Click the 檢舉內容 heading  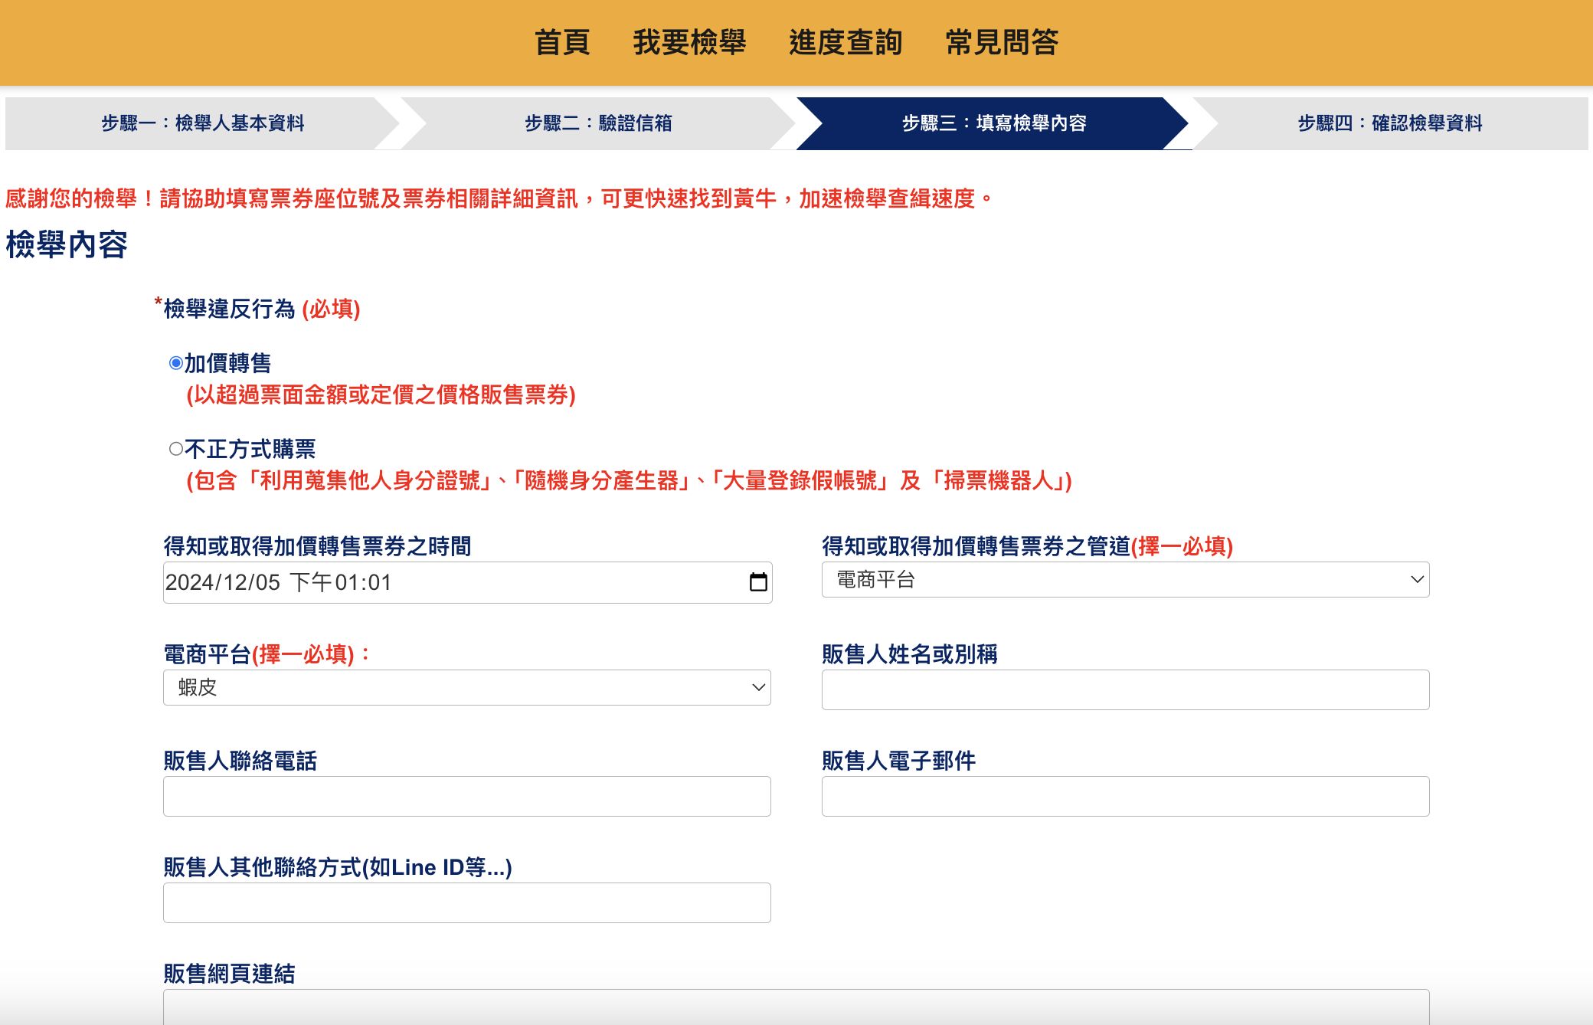pyautogui.click(x=67, y=245)
